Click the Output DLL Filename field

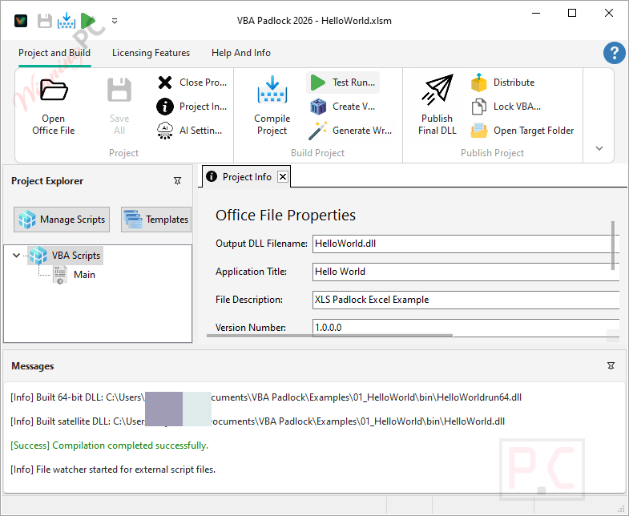click(465, 244)
